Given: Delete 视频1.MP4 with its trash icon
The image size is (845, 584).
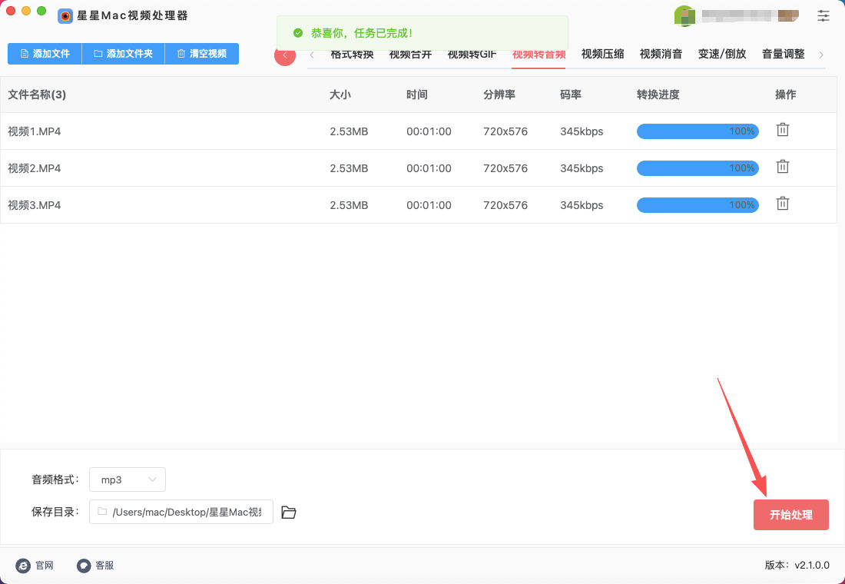Looking at the screenshot, I should coord(782,130).
